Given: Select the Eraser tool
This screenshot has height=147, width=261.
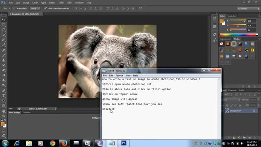Looking at the screenshot, I should pyautogui.click(x=4, y=70).
